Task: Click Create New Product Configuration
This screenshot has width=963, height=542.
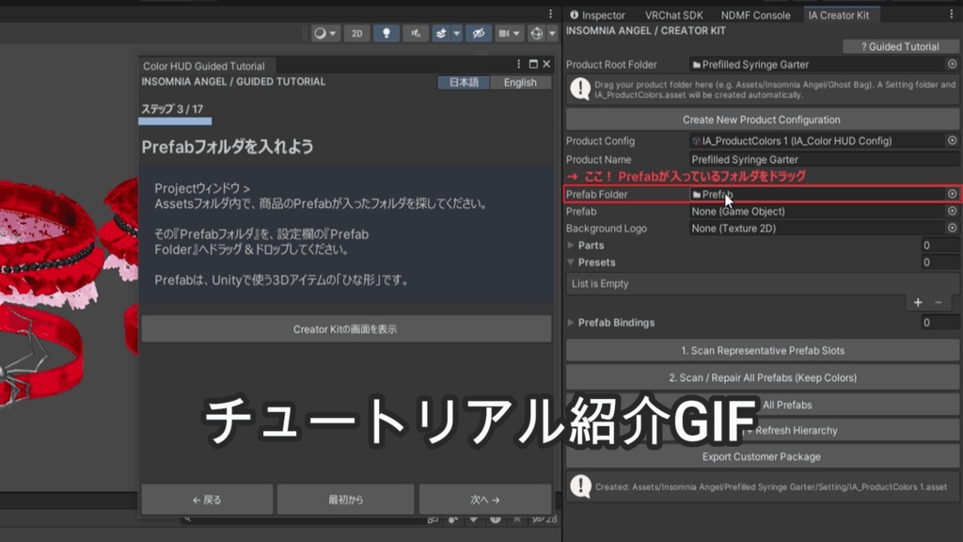Action: coord(762,120)
